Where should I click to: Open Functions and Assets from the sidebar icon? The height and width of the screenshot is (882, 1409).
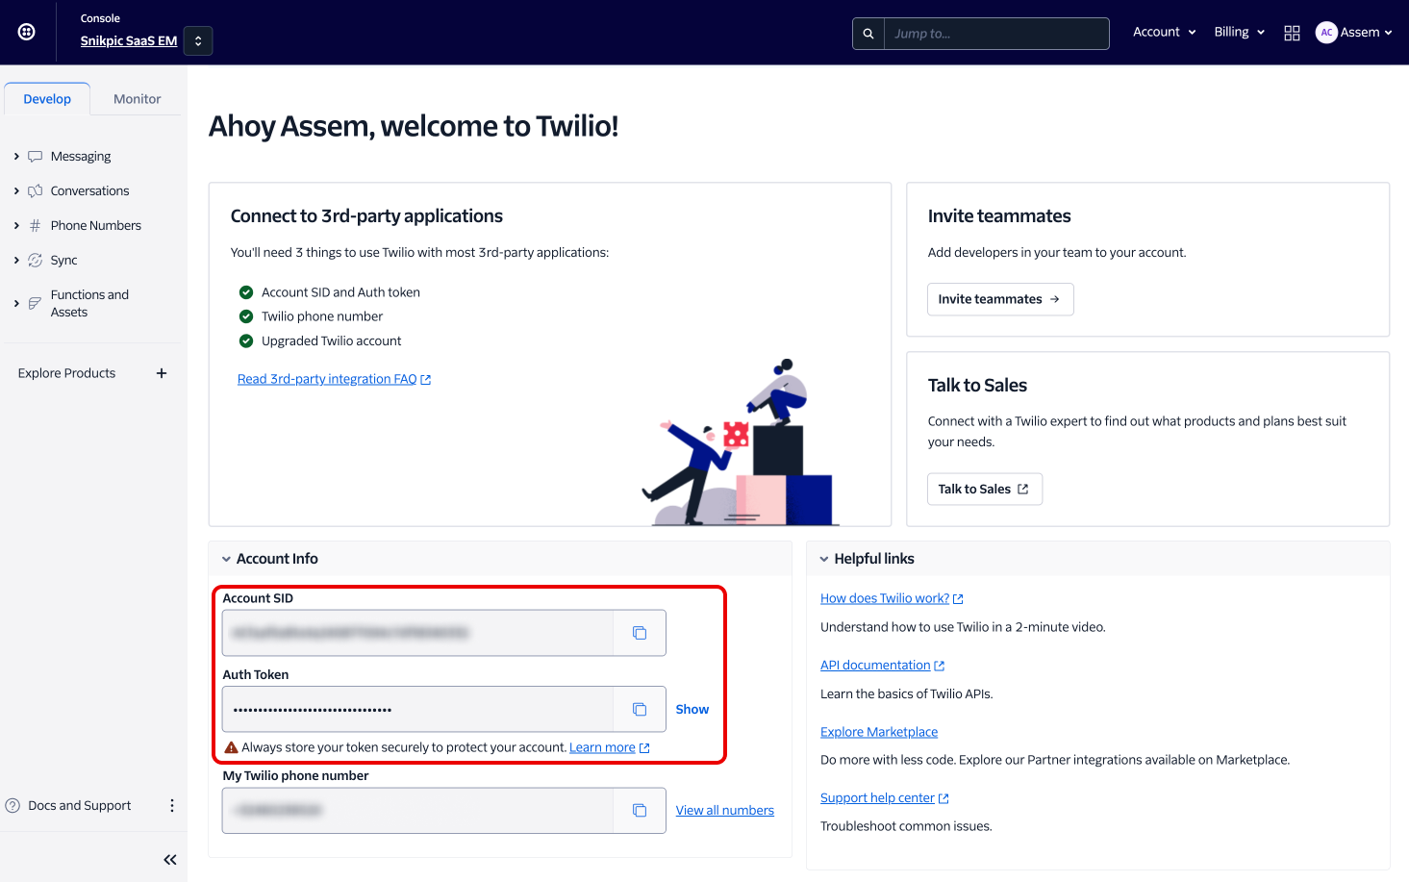click(x=36, y=302)
